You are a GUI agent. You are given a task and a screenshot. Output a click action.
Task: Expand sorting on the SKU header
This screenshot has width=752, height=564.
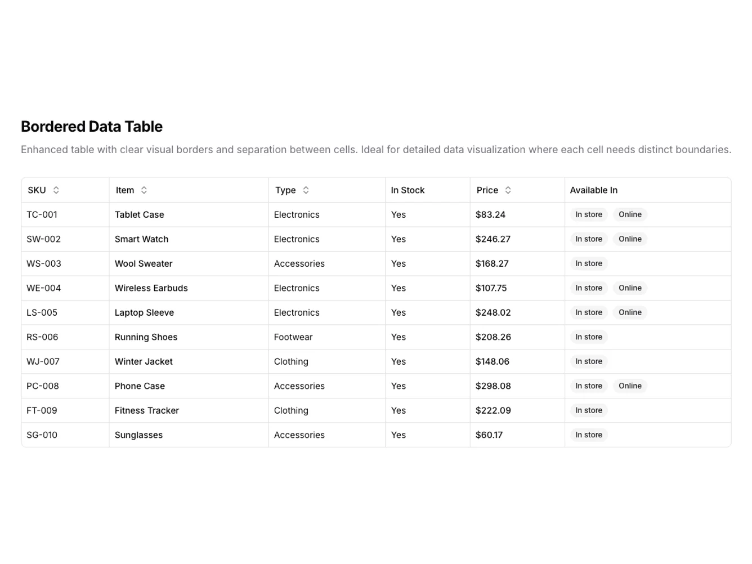pos(56,190)
